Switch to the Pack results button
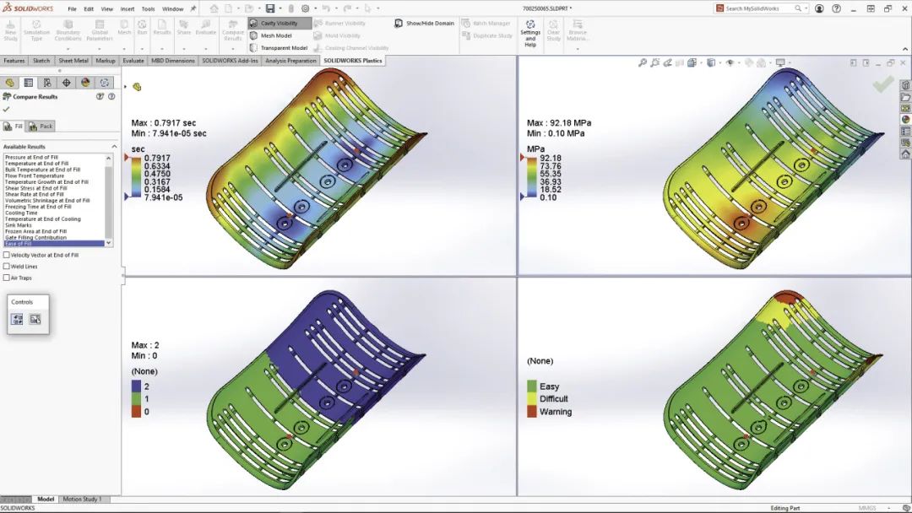 [40, 124]
